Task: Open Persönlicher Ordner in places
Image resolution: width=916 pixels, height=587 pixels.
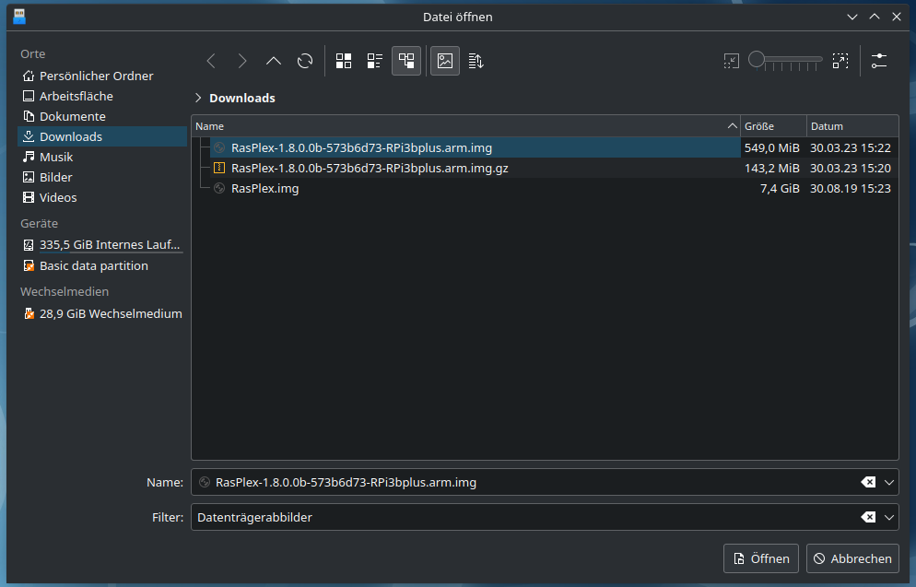Action: click(x=102, y=76)
